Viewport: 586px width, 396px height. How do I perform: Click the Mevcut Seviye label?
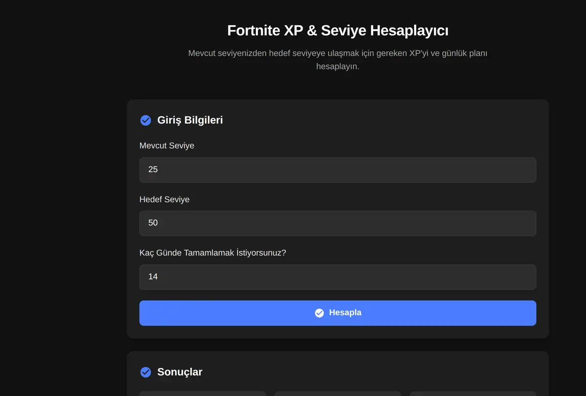pyautogui.click(x=167, y=146)
